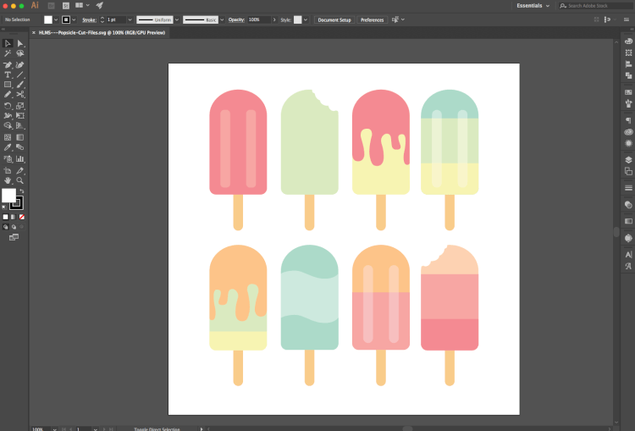This screenshot has width=635, height=431.
Task: Click the Document Setup button
Action: (334, 19)
